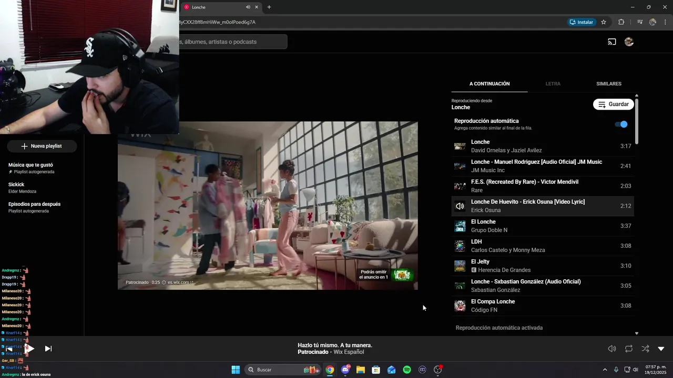Toggle the repeat mode icon
The image size is (673, 378).
pyautogui.click(x=629, y=349)
